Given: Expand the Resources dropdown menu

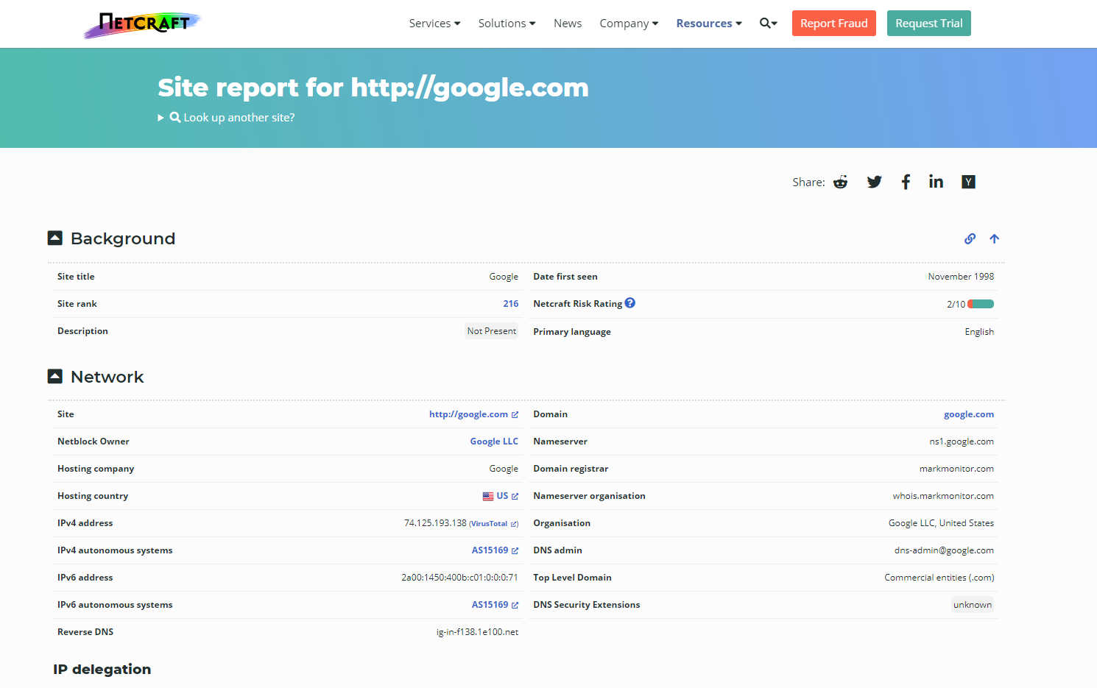Looking at the screenshot, I should coord(708,24).
